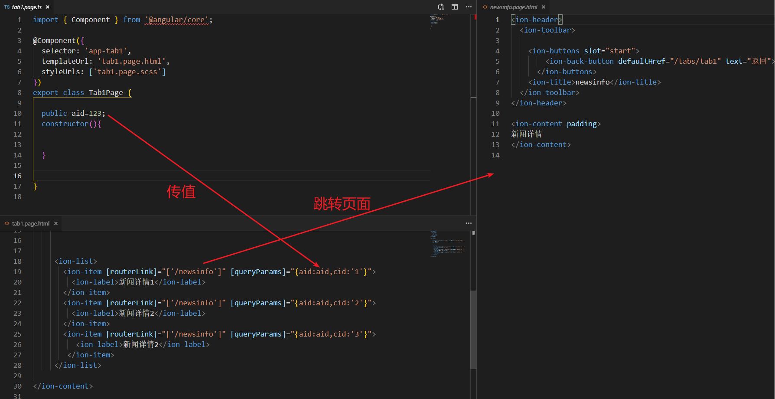This screenshot has width=775, height=399.
Task: Click the HTML file icon on newsinfo.page.html tab
Action: point(485,7)
